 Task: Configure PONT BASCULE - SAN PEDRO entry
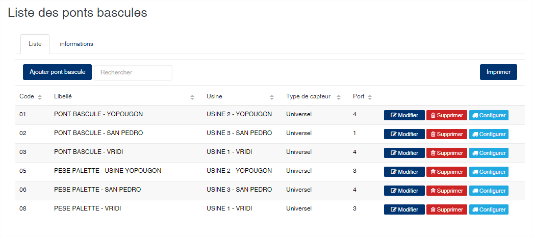coord(489,134)
